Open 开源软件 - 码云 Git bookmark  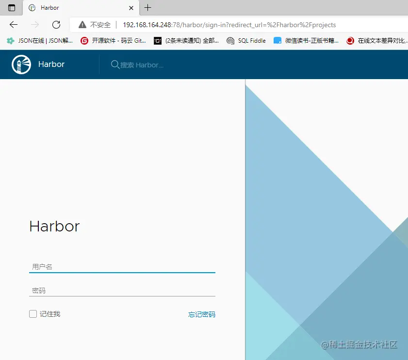pos(113,41)
